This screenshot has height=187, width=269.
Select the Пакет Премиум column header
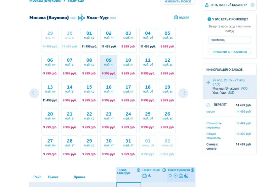tap(181, 174)
